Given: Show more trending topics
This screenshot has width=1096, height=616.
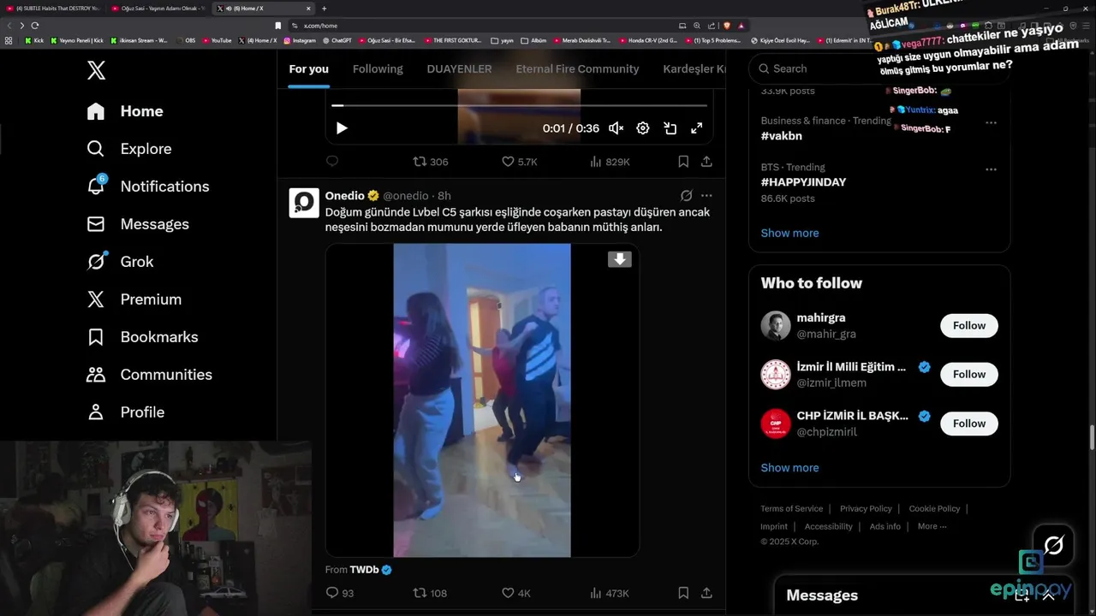Looking at the screenshot, I should pyautogui.click(x=789, y=233).
